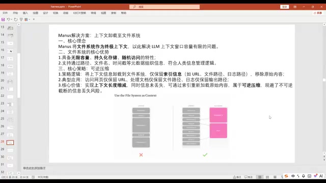Select slide 31 thumbnail
The height and width of the screenshot is (183, 326).
(x=10, y=165)
